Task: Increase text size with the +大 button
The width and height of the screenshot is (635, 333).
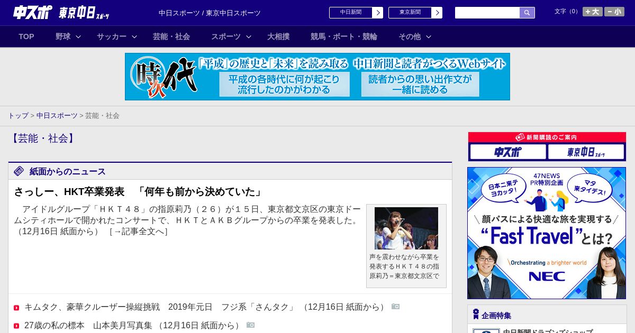Action: click(593, 12)
